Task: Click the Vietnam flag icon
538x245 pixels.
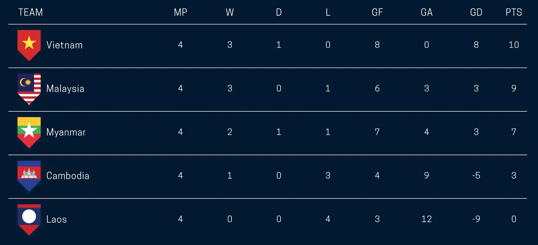Action: [x=29, y=45]
